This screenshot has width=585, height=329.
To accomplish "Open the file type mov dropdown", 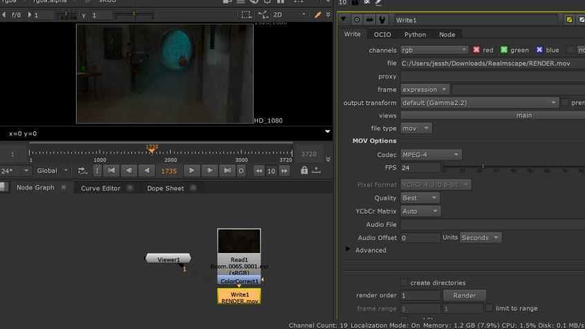I will pyautogui.click(x=416, y=129).
